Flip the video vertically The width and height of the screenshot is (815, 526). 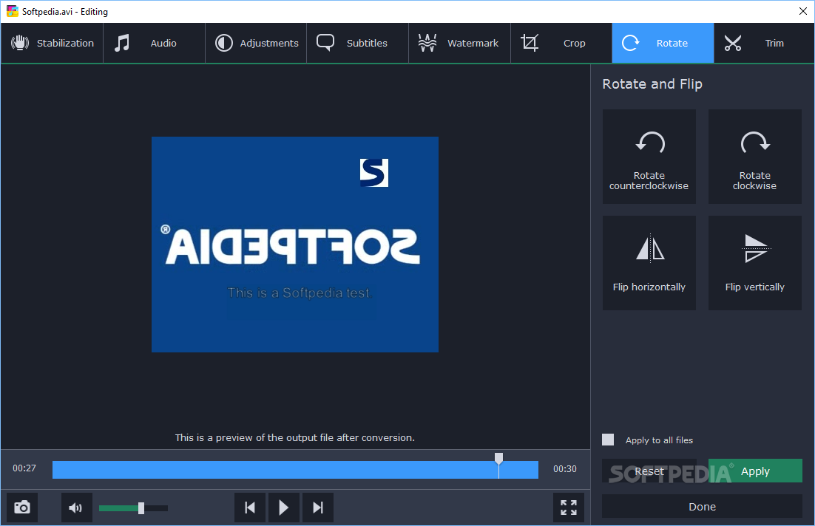pyautogui.click(x=754, y=263)
